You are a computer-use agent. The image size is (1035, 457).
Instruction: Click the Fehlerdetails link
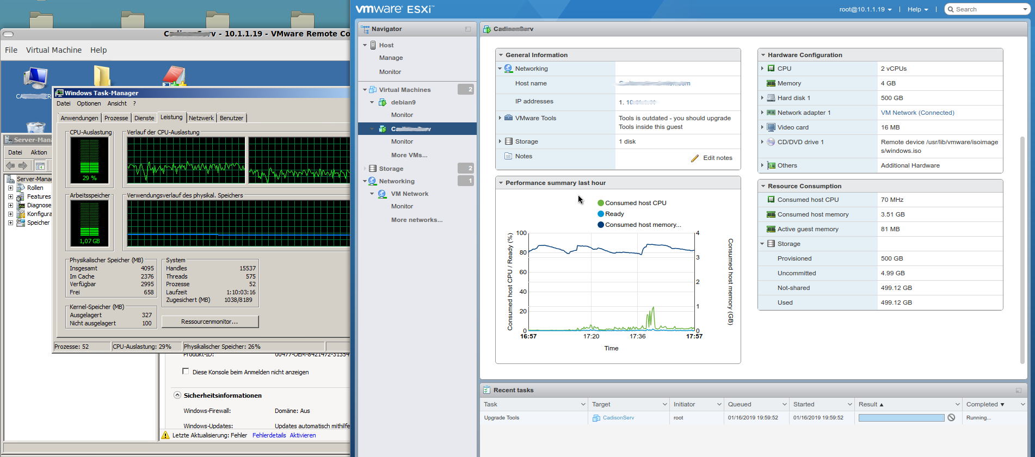(x=269, y=435)
